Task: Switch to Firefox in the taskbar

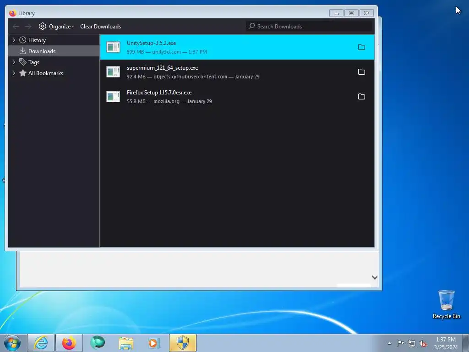Action: (69, 343)
